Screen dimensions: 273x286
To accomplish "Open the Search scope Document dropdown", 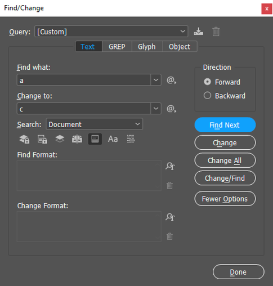I will [x=94, y=124].
